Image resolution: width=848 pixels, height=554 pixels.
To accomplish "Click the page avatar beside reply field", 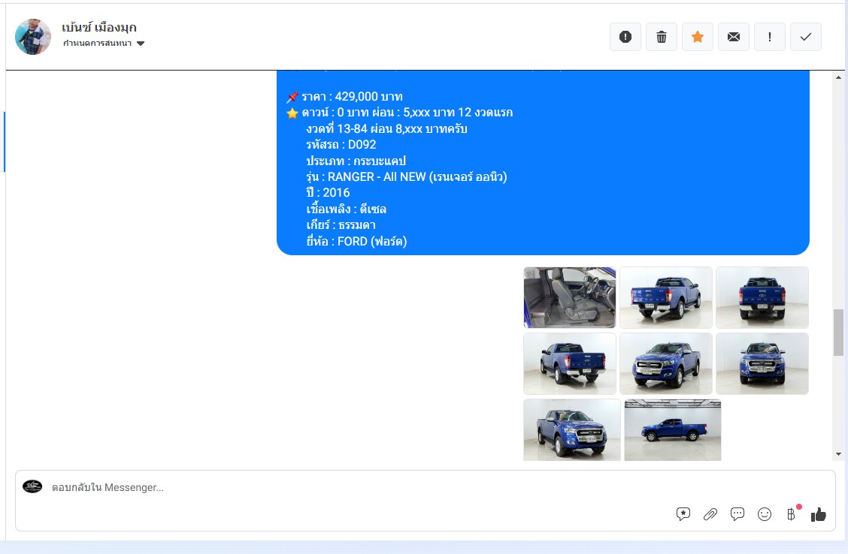I will click(x=32, y=486).
